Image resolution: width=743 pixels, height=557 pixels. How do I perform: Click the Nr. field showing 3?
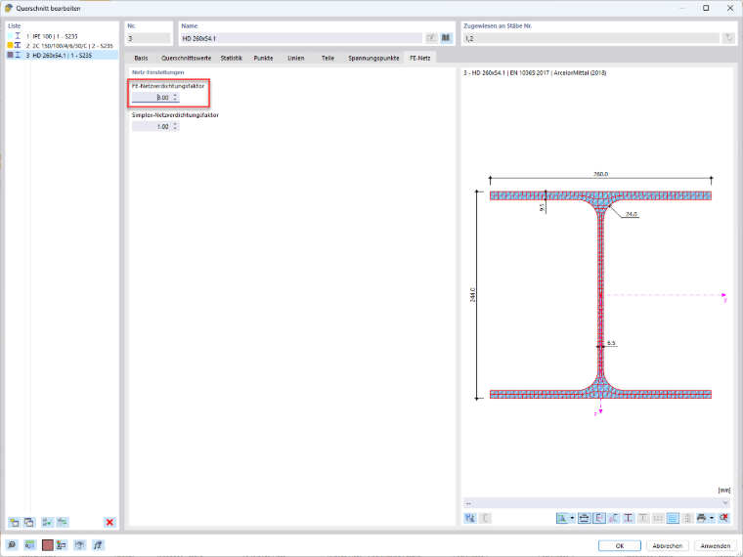pyautogui.click(x=149, y=38)
